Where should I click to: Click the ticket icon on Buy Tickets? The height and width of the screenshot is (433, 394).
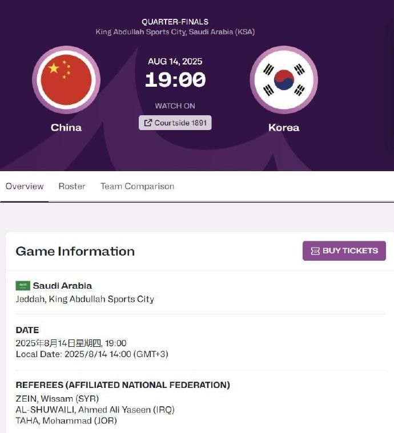pos(315,251)
